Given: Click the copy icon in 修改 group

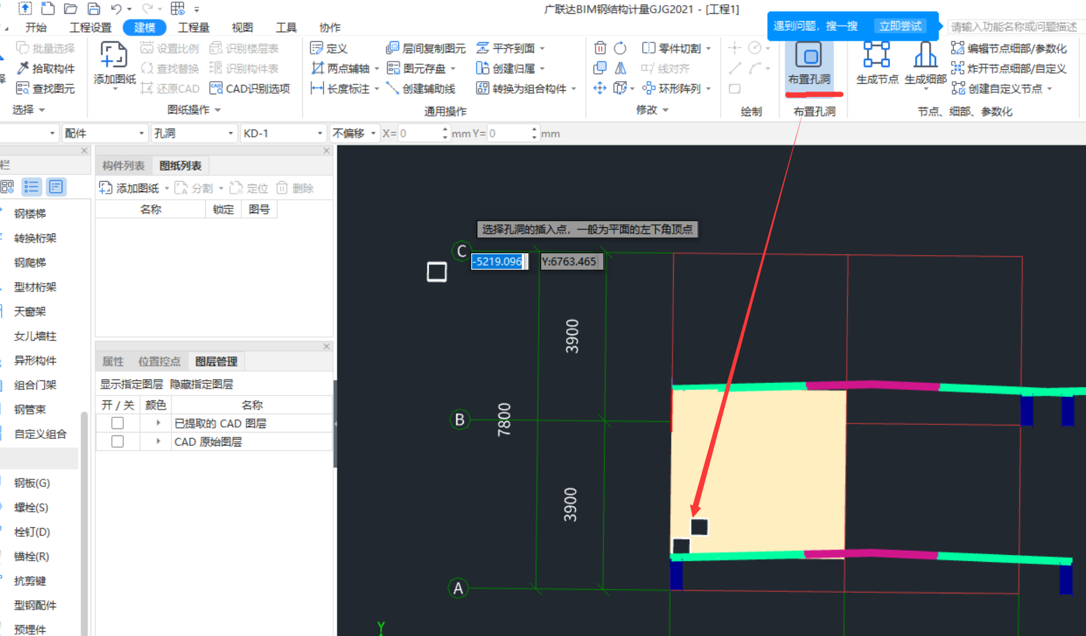Looking at the screenshot, I should click(x=600, y=68).
